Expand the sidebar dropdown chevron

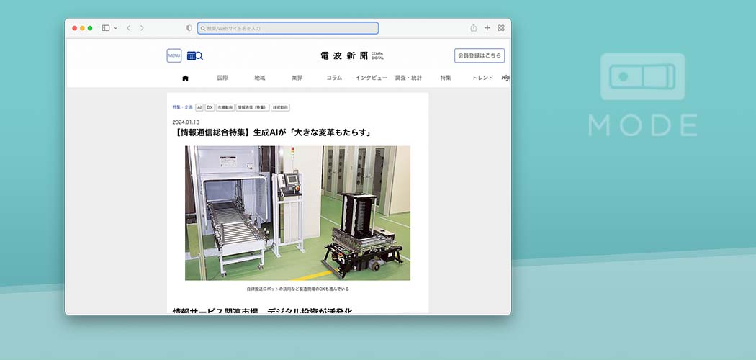coord(115,28)
